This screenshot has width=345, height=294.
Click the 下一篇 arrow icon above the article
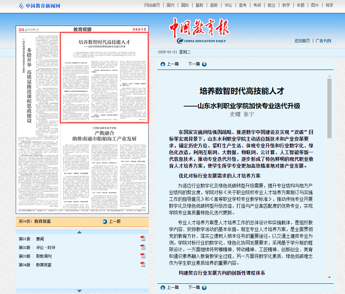[204, 64]
